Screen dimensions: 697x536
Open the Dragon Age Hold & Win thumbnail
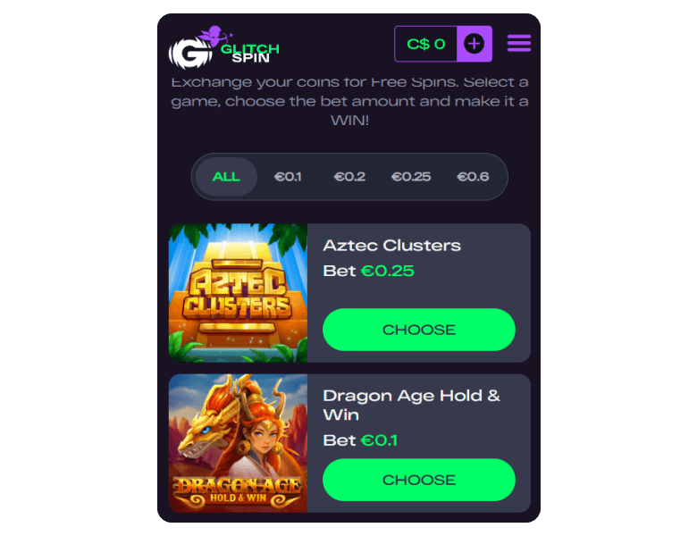click(x=238, y=443)
